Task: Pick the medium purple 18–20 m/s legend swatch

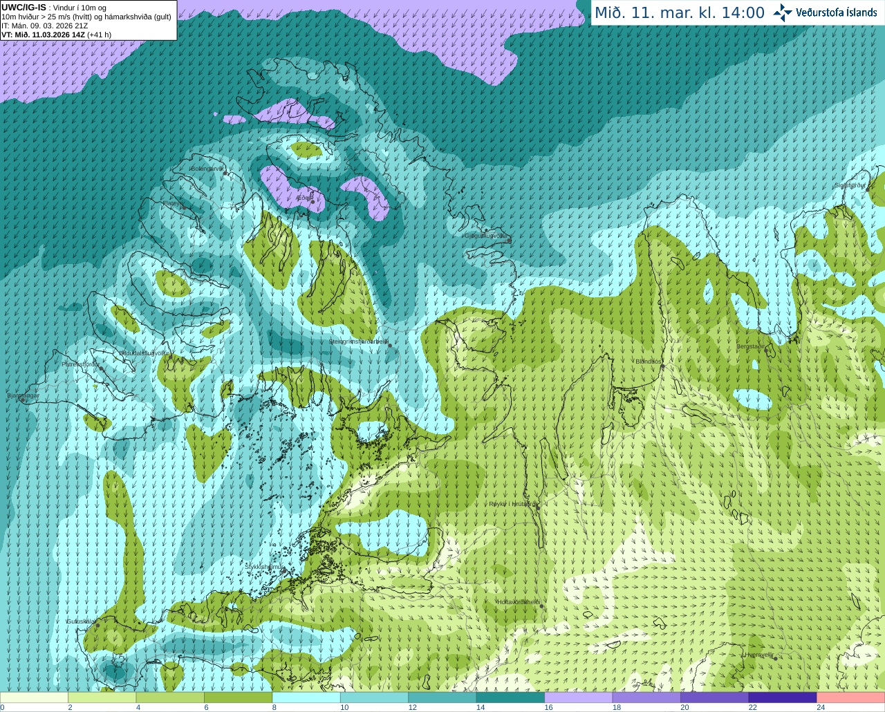Action: (x=647, y=697)
